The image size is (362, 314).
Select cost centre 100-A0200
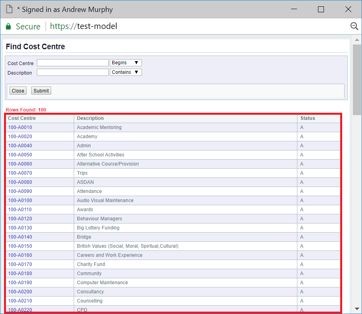20,292
